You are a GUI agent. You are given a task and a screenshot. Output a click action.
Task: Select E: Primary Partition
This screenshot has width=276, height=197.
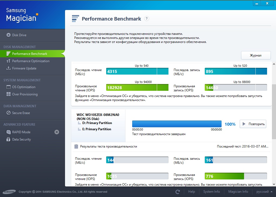pos(97,129)
